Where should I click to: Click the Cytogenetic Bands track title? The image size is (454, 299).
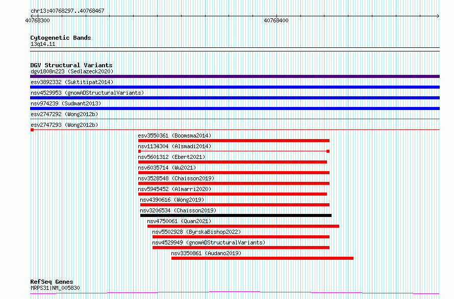61,38
